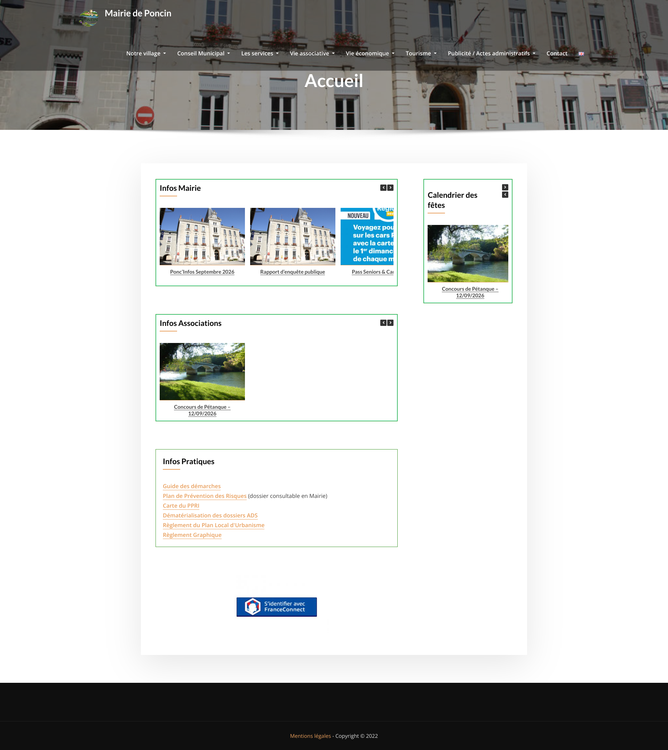Image resolution: width=668 pixels, height=750 pixels.
Task: Go to next slide in Infos Associations
Action: tap(390, 323)
